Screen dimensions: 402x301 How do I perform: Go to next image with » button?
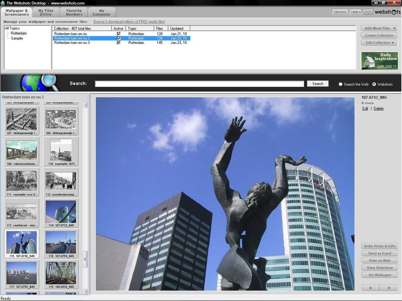click(x=389, y=288)
